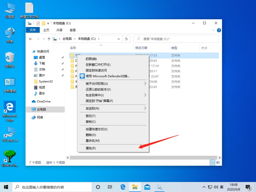Open 新建文本文档 desktop file
The width and height of the screenshot is (256, 192).
[29, 10]
